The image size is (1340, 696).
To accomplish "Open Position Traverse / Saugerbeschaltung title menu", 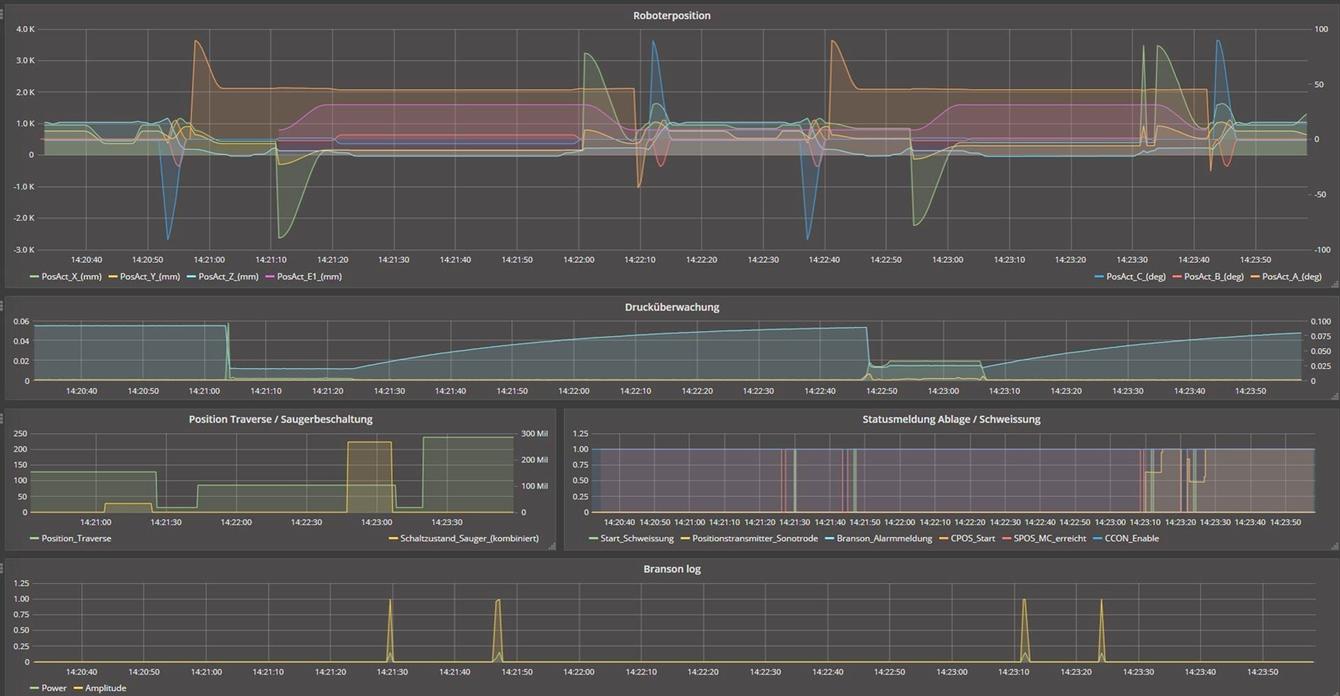I will [280, 419].
